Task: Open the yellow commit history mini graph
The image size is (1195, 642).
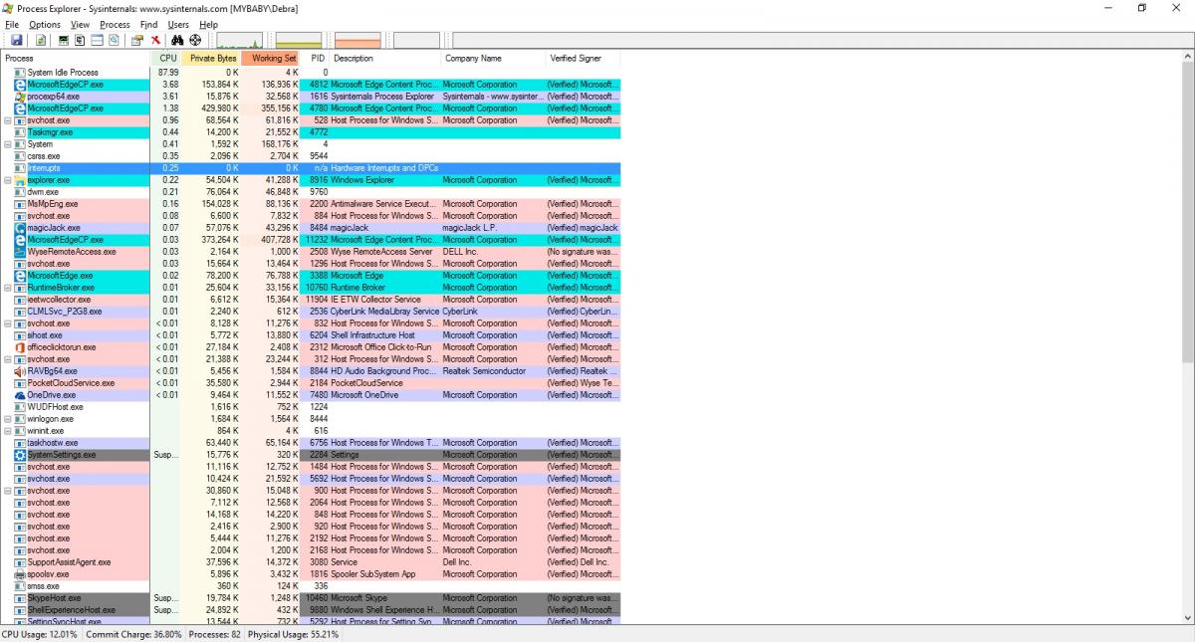Action: click(x=299, y=40)
